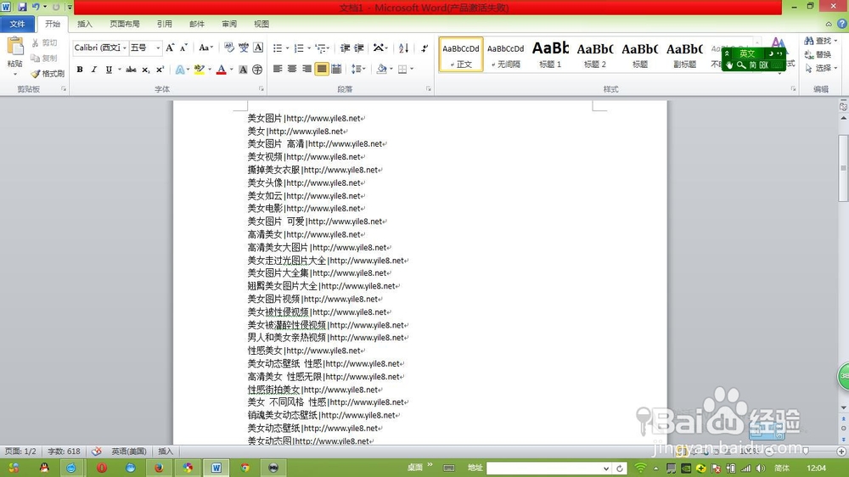Click the phonetic guide (文) icon
Image resolution: width=849 pixels, height=477 pixels.
pyautogui.click(x=244, y=48)
